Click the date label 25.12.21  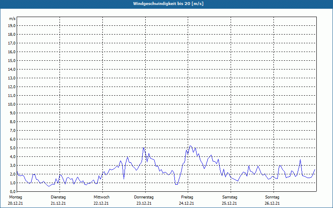click(x=230, y=203)
